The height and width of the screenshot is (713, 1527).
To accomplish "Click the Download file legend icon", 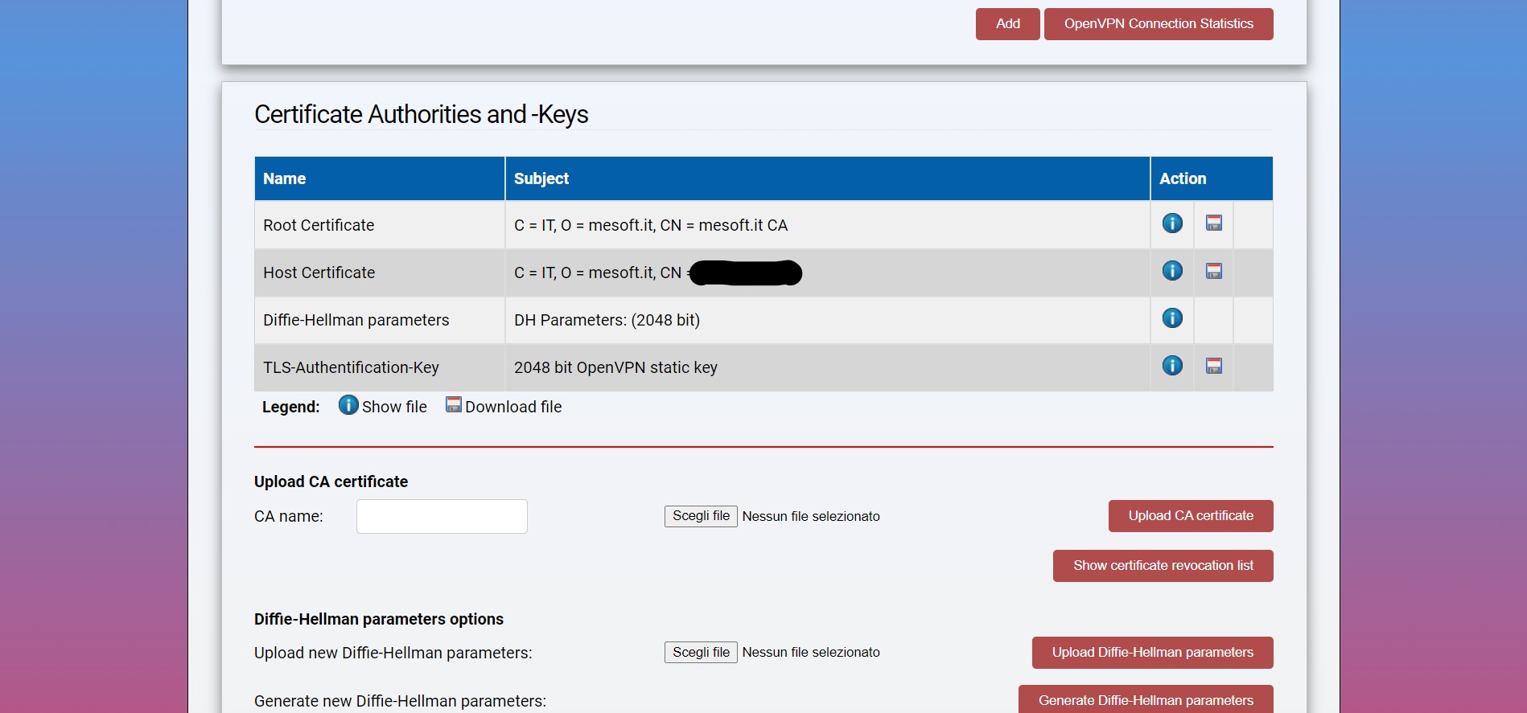I will [x=454, y=404].
